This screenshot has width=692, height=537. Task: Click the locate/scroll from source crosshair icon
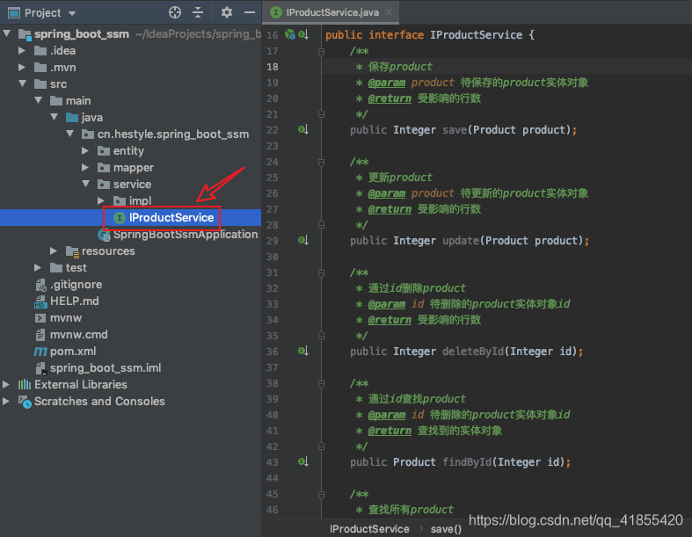175,12
